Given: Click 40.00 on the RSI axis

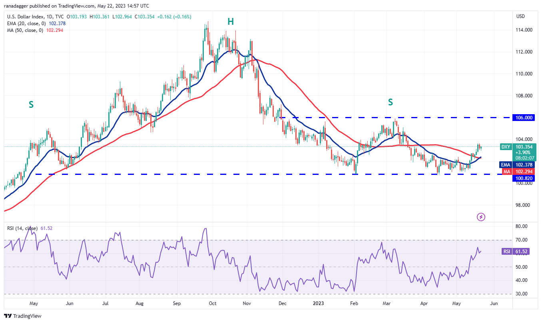Looking at the screenshot, I should [x=522, y=280].
